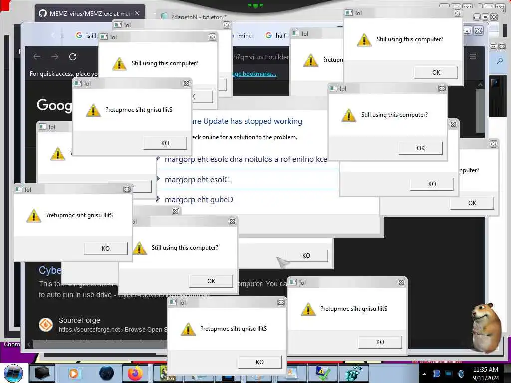Show hidden icons with the tray arrow
Screen dimensions: 511x383
[424, 374]
